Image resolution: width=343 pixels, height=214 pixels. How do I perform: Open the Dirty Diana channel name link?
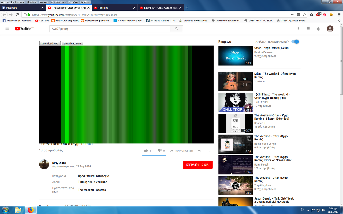pyautogui.click(x=59, y=163)
